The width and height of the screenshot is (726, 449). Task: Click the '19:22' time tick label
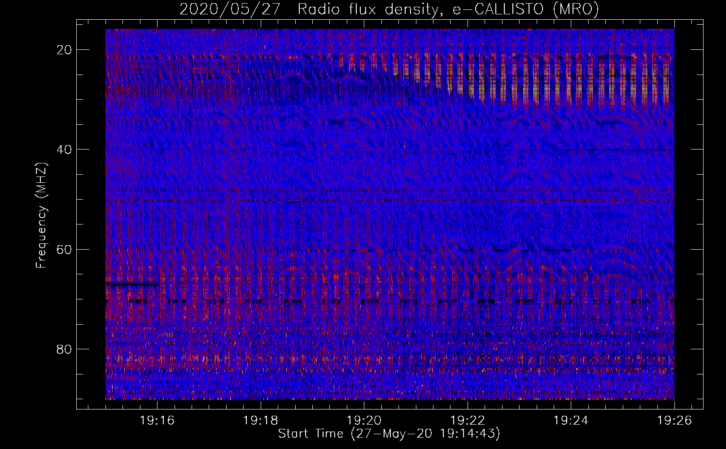(468, 421)
